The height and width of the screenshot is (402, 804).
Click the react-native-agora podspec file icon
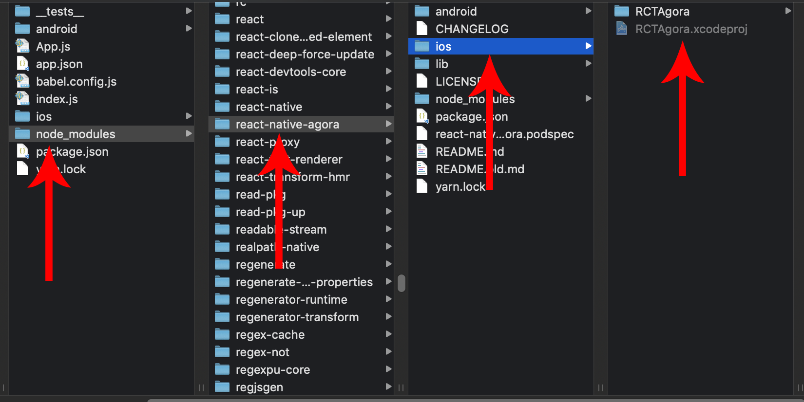point(422,134)
